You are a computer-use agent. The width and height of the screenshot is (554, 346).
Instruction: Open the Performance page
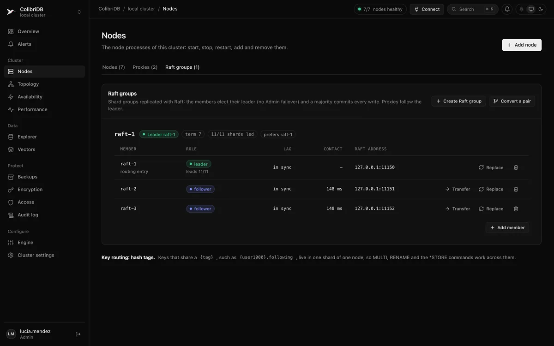point(44,109)
